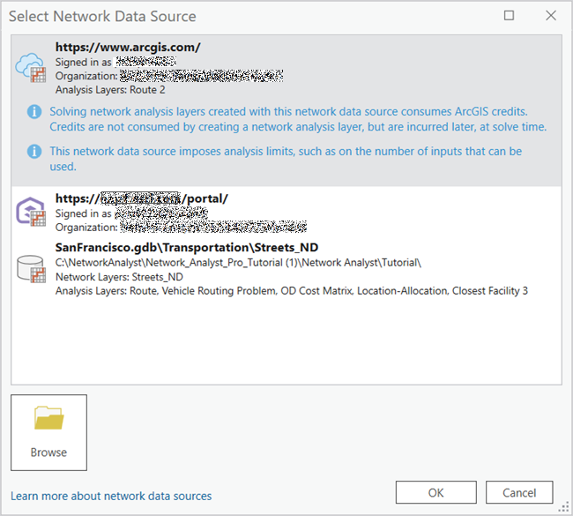Screen dimensions: 573x516
Task: Click the Analysis Layers Route, Vehicle Routing Problem line
Action: tap(292, 291)
